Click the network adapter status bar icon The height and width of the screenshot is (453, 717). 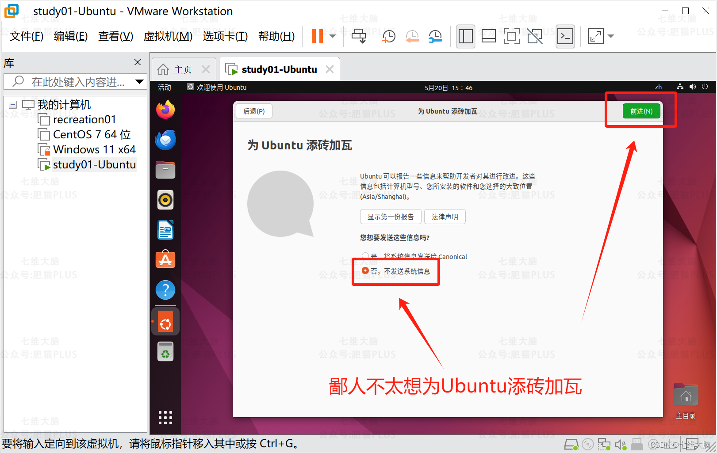click(x=604, y=444)
